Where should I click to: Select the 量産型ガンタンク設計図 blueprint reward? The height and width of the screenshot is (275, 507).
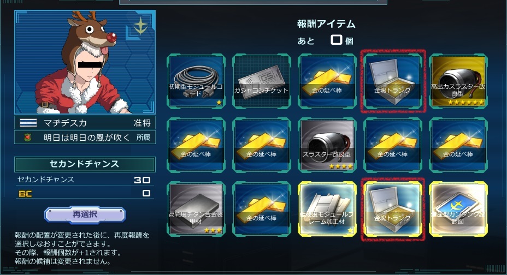(x=458, y=209)
